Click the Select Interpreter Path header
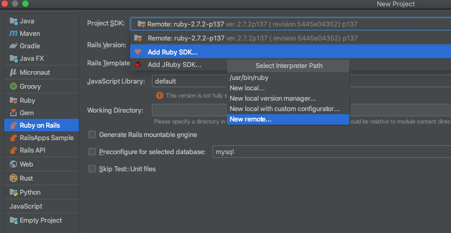 click(289, 66)
